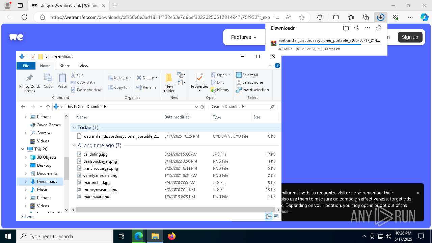Open the Move to dropdown
This screenshot has width=432, height=243.
120,78
